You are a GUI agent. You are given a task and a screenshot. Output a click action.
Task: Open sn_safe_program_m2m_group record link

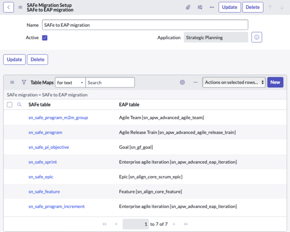pyautogui.click(x=58, y=118)
